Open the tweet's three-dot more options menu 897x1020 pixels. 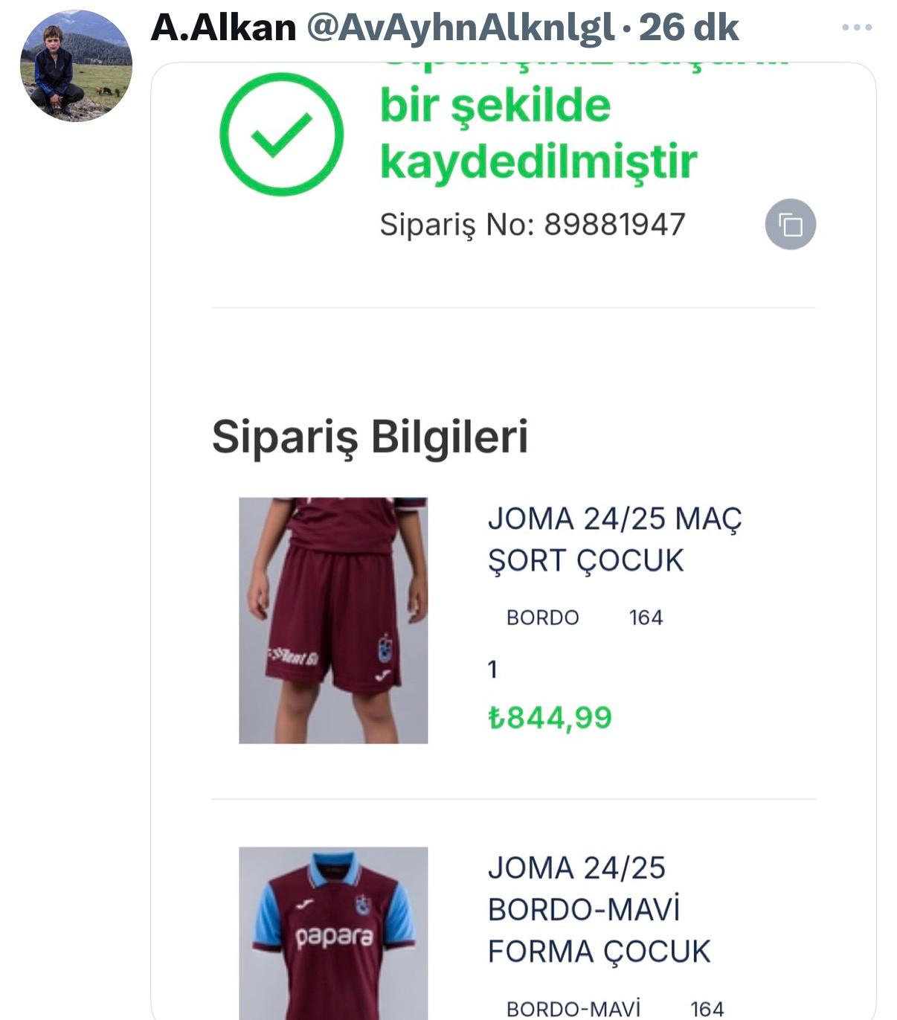[856, 28]
